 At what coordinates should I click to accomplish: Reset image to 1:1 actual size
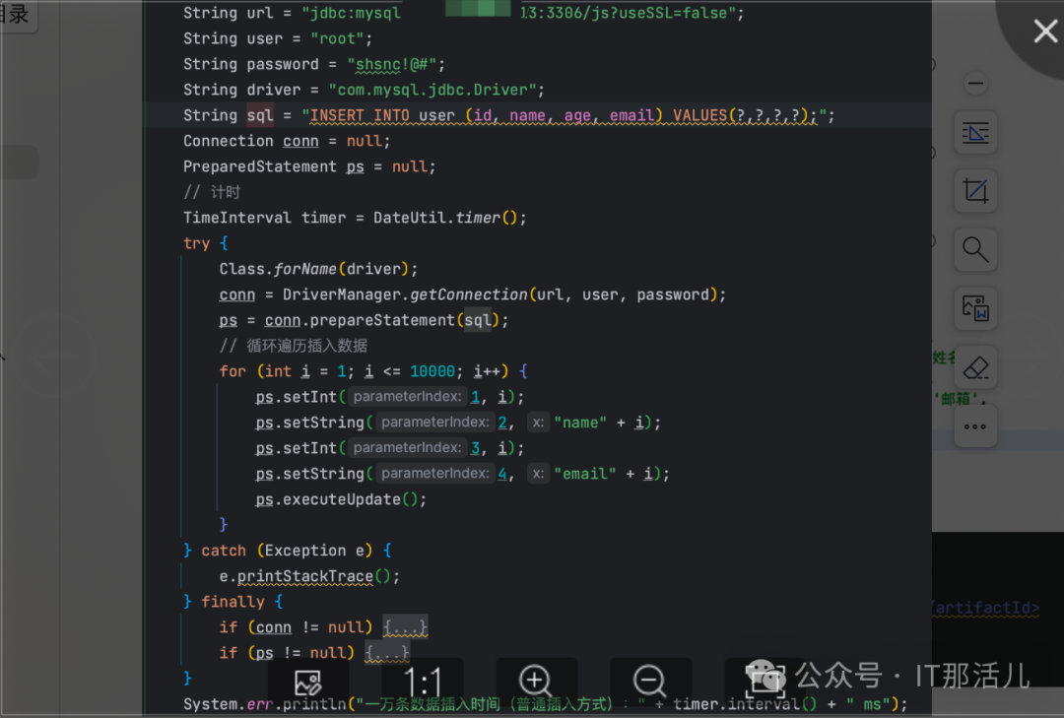tap(423, 682)
